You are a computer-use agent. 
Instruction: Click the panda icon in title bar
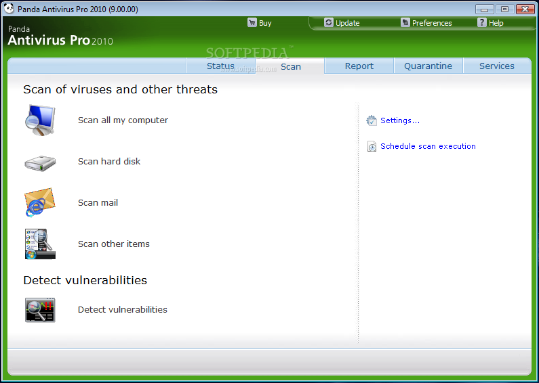(x=8, y=9)
